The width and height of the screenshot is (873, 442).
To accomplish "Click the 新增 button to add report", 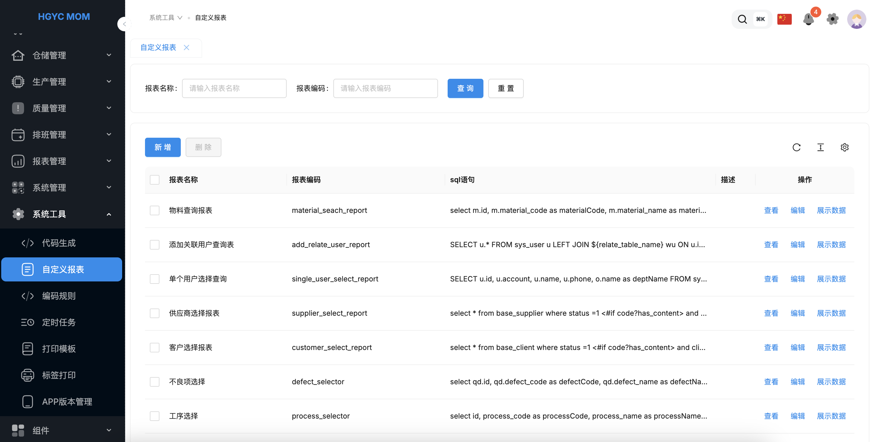I will tap(163, 147).
